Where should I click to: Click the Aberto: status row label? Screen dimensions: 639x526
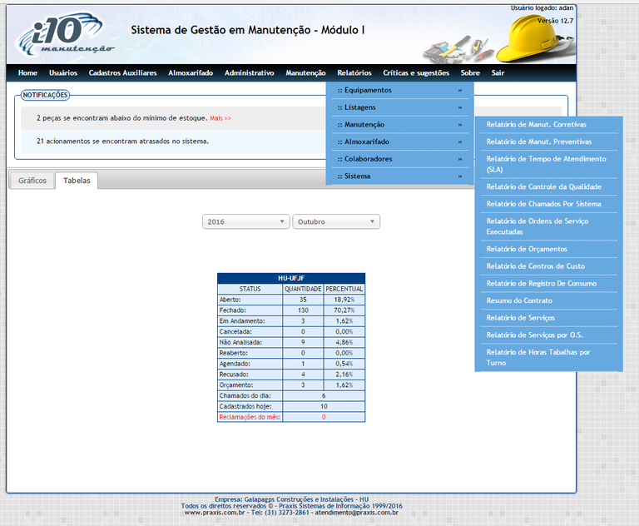point(230,300)
